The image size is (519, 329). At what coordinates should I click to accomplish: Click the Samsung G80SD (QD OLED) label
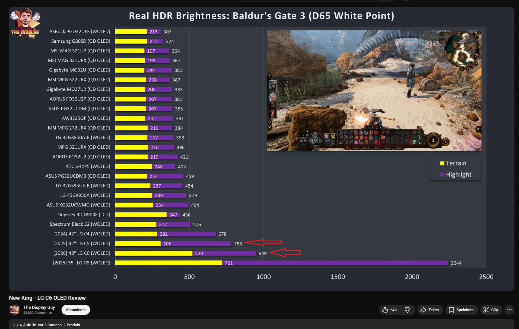pyautogui.click(x=81, y=41)
